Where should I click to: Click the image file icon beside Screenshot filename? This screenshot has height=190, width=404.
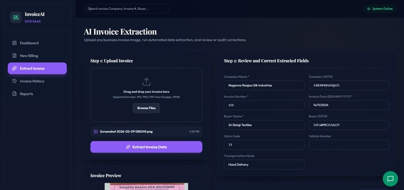[x=96, y=131]
